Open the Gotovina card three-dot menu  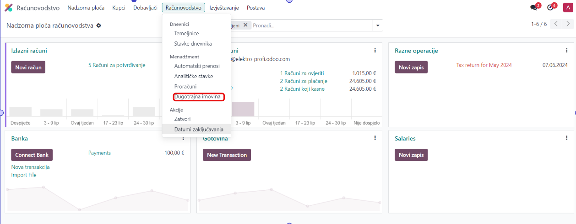coord(375,138)
